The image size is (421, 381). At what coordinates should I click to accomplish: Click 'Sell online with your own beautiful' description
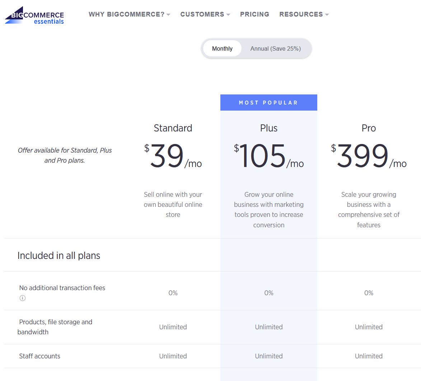click(173, 204)
